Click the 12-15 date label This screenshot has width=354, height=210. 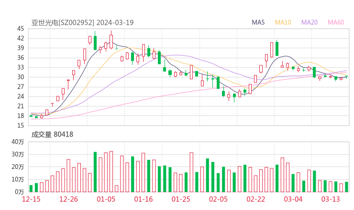click(31, 199)
